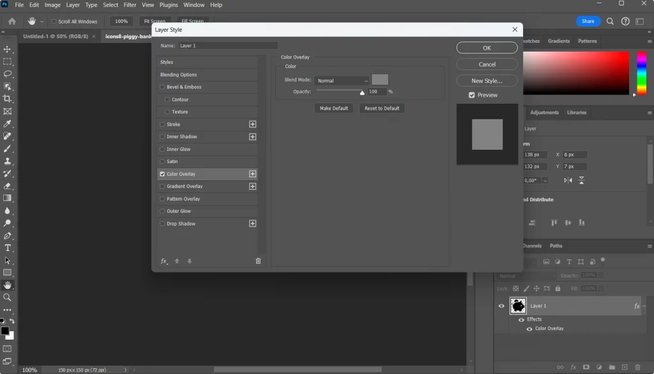Add another Stroke effect plus icon
Image resolution: width=654 pixels, height=374 pixels.
[252, 124]
